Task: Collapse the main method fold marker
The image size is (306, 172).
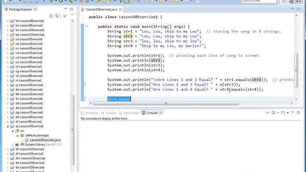Action: (87, 26)
